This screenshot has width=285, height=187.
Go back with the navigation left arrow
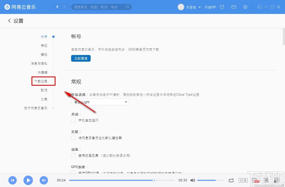57,7
